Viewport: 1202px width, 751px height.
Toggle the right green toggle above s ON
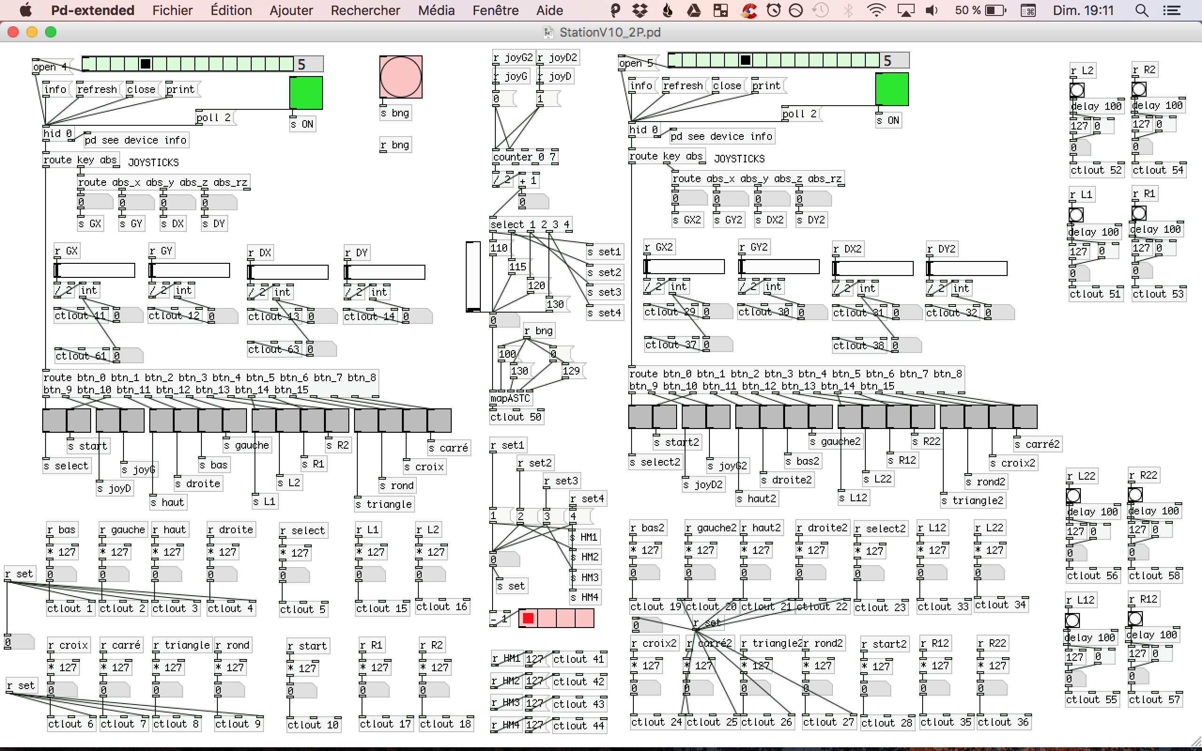coord(892,89)
